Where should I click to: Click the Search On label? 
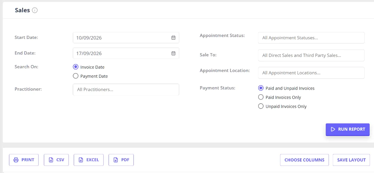click(x=26, y=67)
